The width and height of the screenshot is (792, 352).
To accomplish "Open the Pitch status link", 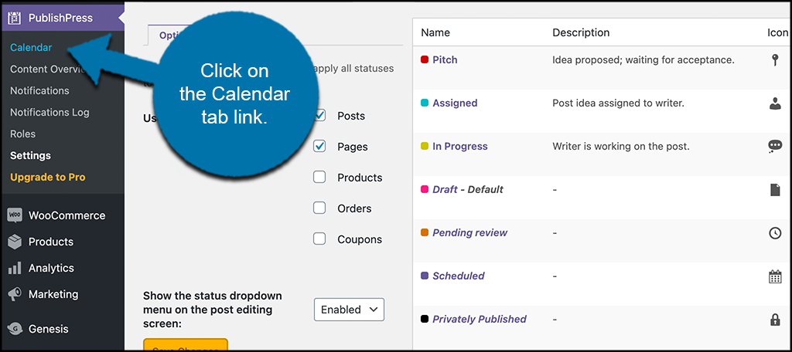I will 445,60.
